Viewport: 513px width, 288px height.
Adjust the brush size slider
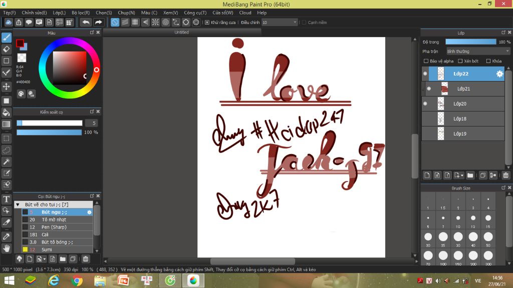pos(50,123)
